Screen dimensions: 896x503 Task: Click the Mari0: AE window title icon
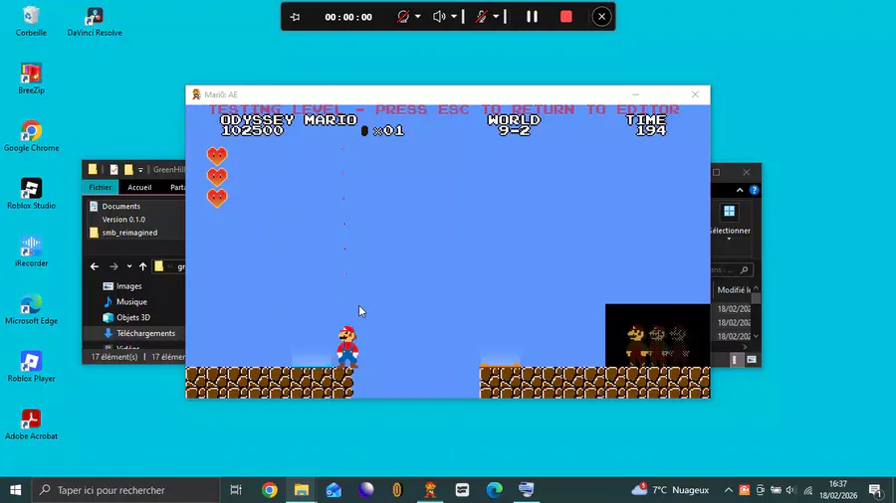pyautogui.click(x=196, y=94)
